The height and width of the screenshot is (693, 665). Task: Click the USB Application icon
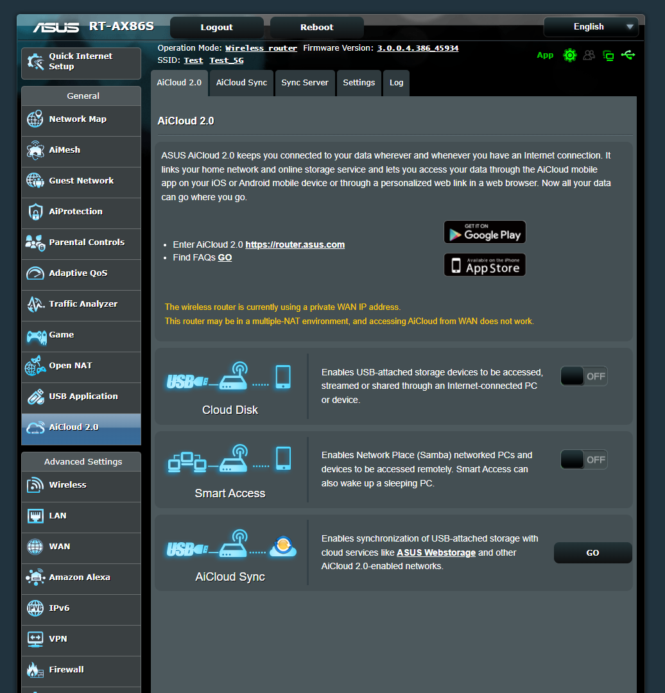pyautogui.click(x=35, y=397)
